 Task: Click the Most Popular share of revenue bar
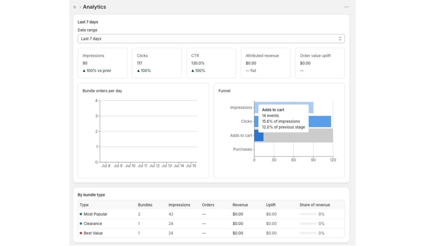coord(308,214)
